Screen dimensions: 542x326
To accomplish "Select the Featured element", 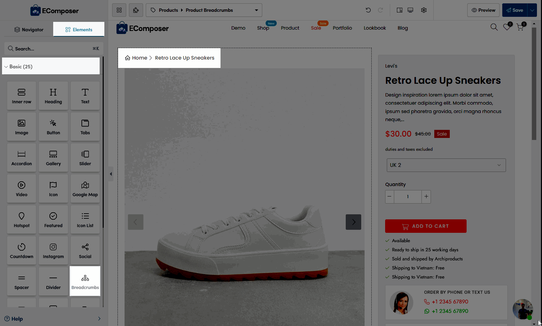I will click(x=53, y=219).
